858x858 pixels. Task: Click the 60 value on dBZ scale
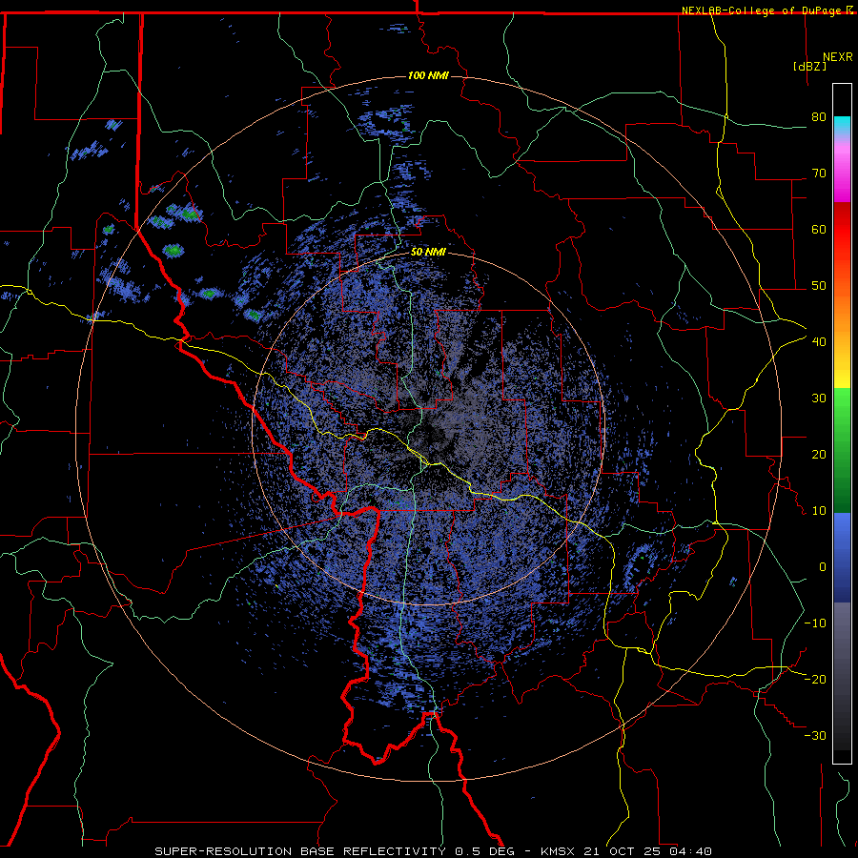click(819, 229)
